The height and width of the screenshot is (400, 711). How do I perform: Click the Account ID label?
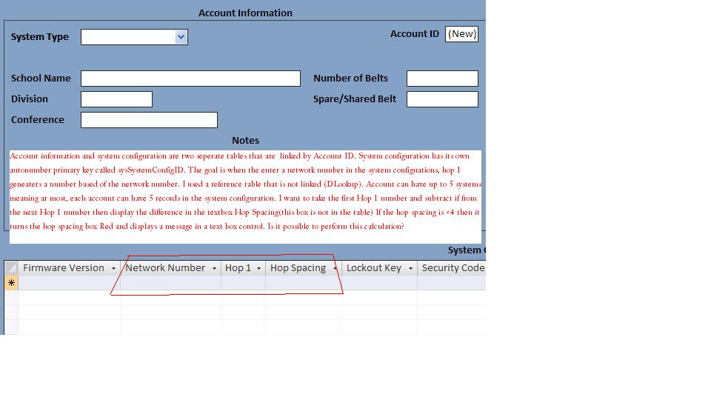click(x=415, y=34)
